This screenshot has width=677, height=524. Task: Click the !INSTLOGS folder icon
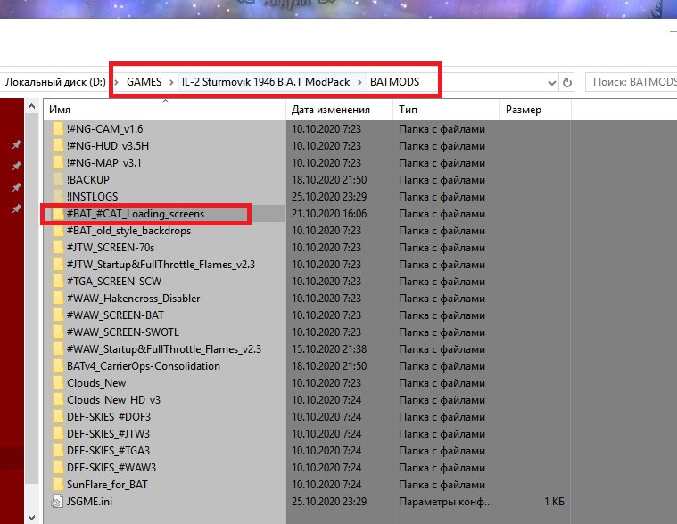point(58,197)
